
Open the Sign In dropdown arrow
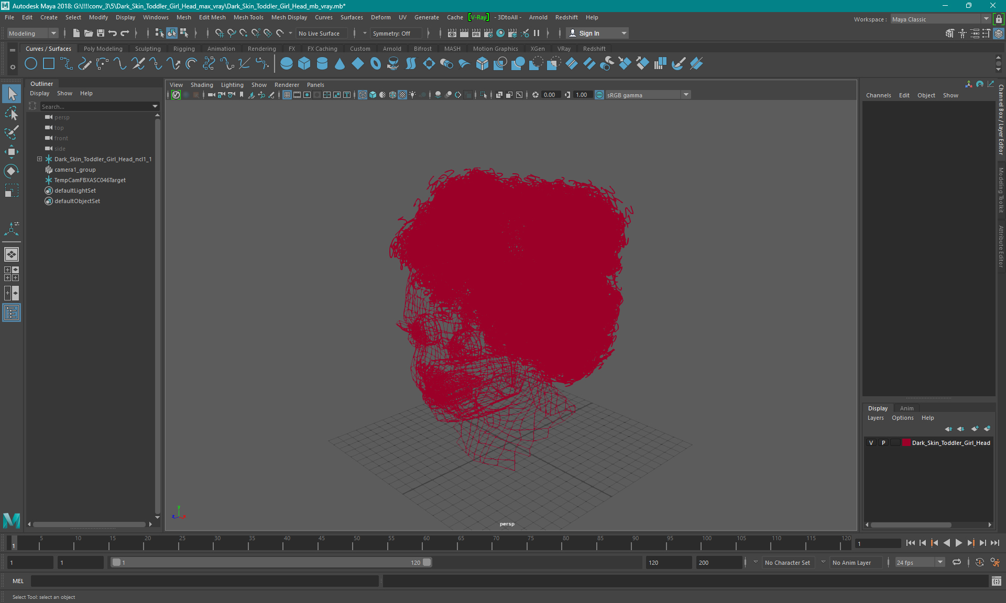(x=624, y=33)
